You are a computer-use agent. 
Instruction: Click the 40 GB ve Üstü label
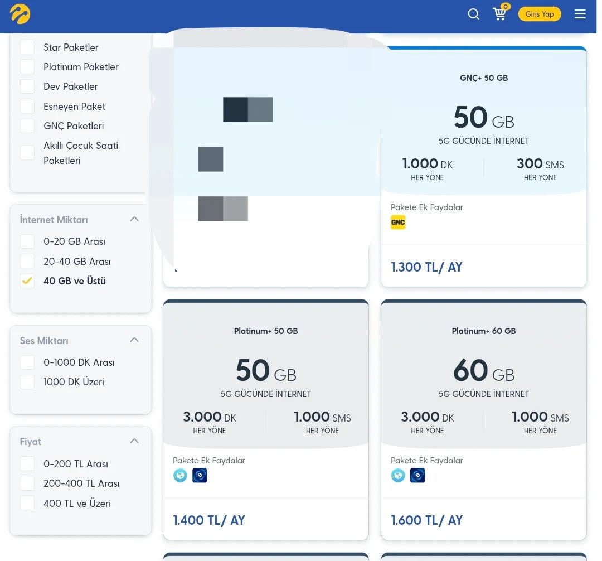(x=75, y=280)
